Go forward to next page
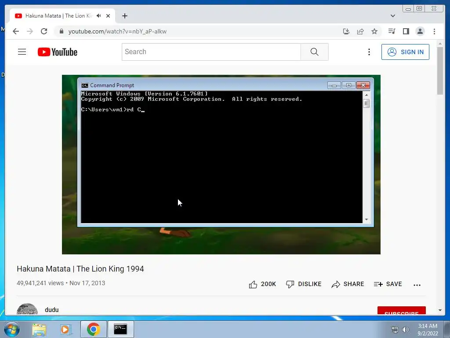Screen dimensions: 450x338 (x=30, y=31)
